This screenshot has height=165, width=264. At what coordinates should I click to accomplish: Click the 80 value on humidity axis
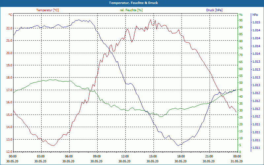pyautogui.click(x=241, y=41)
